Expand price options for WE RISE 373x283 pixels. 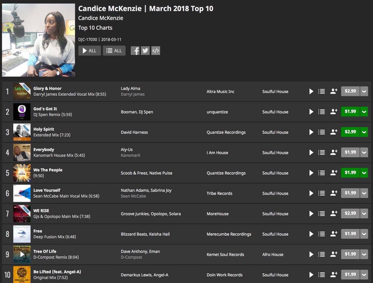coord(364,214)
